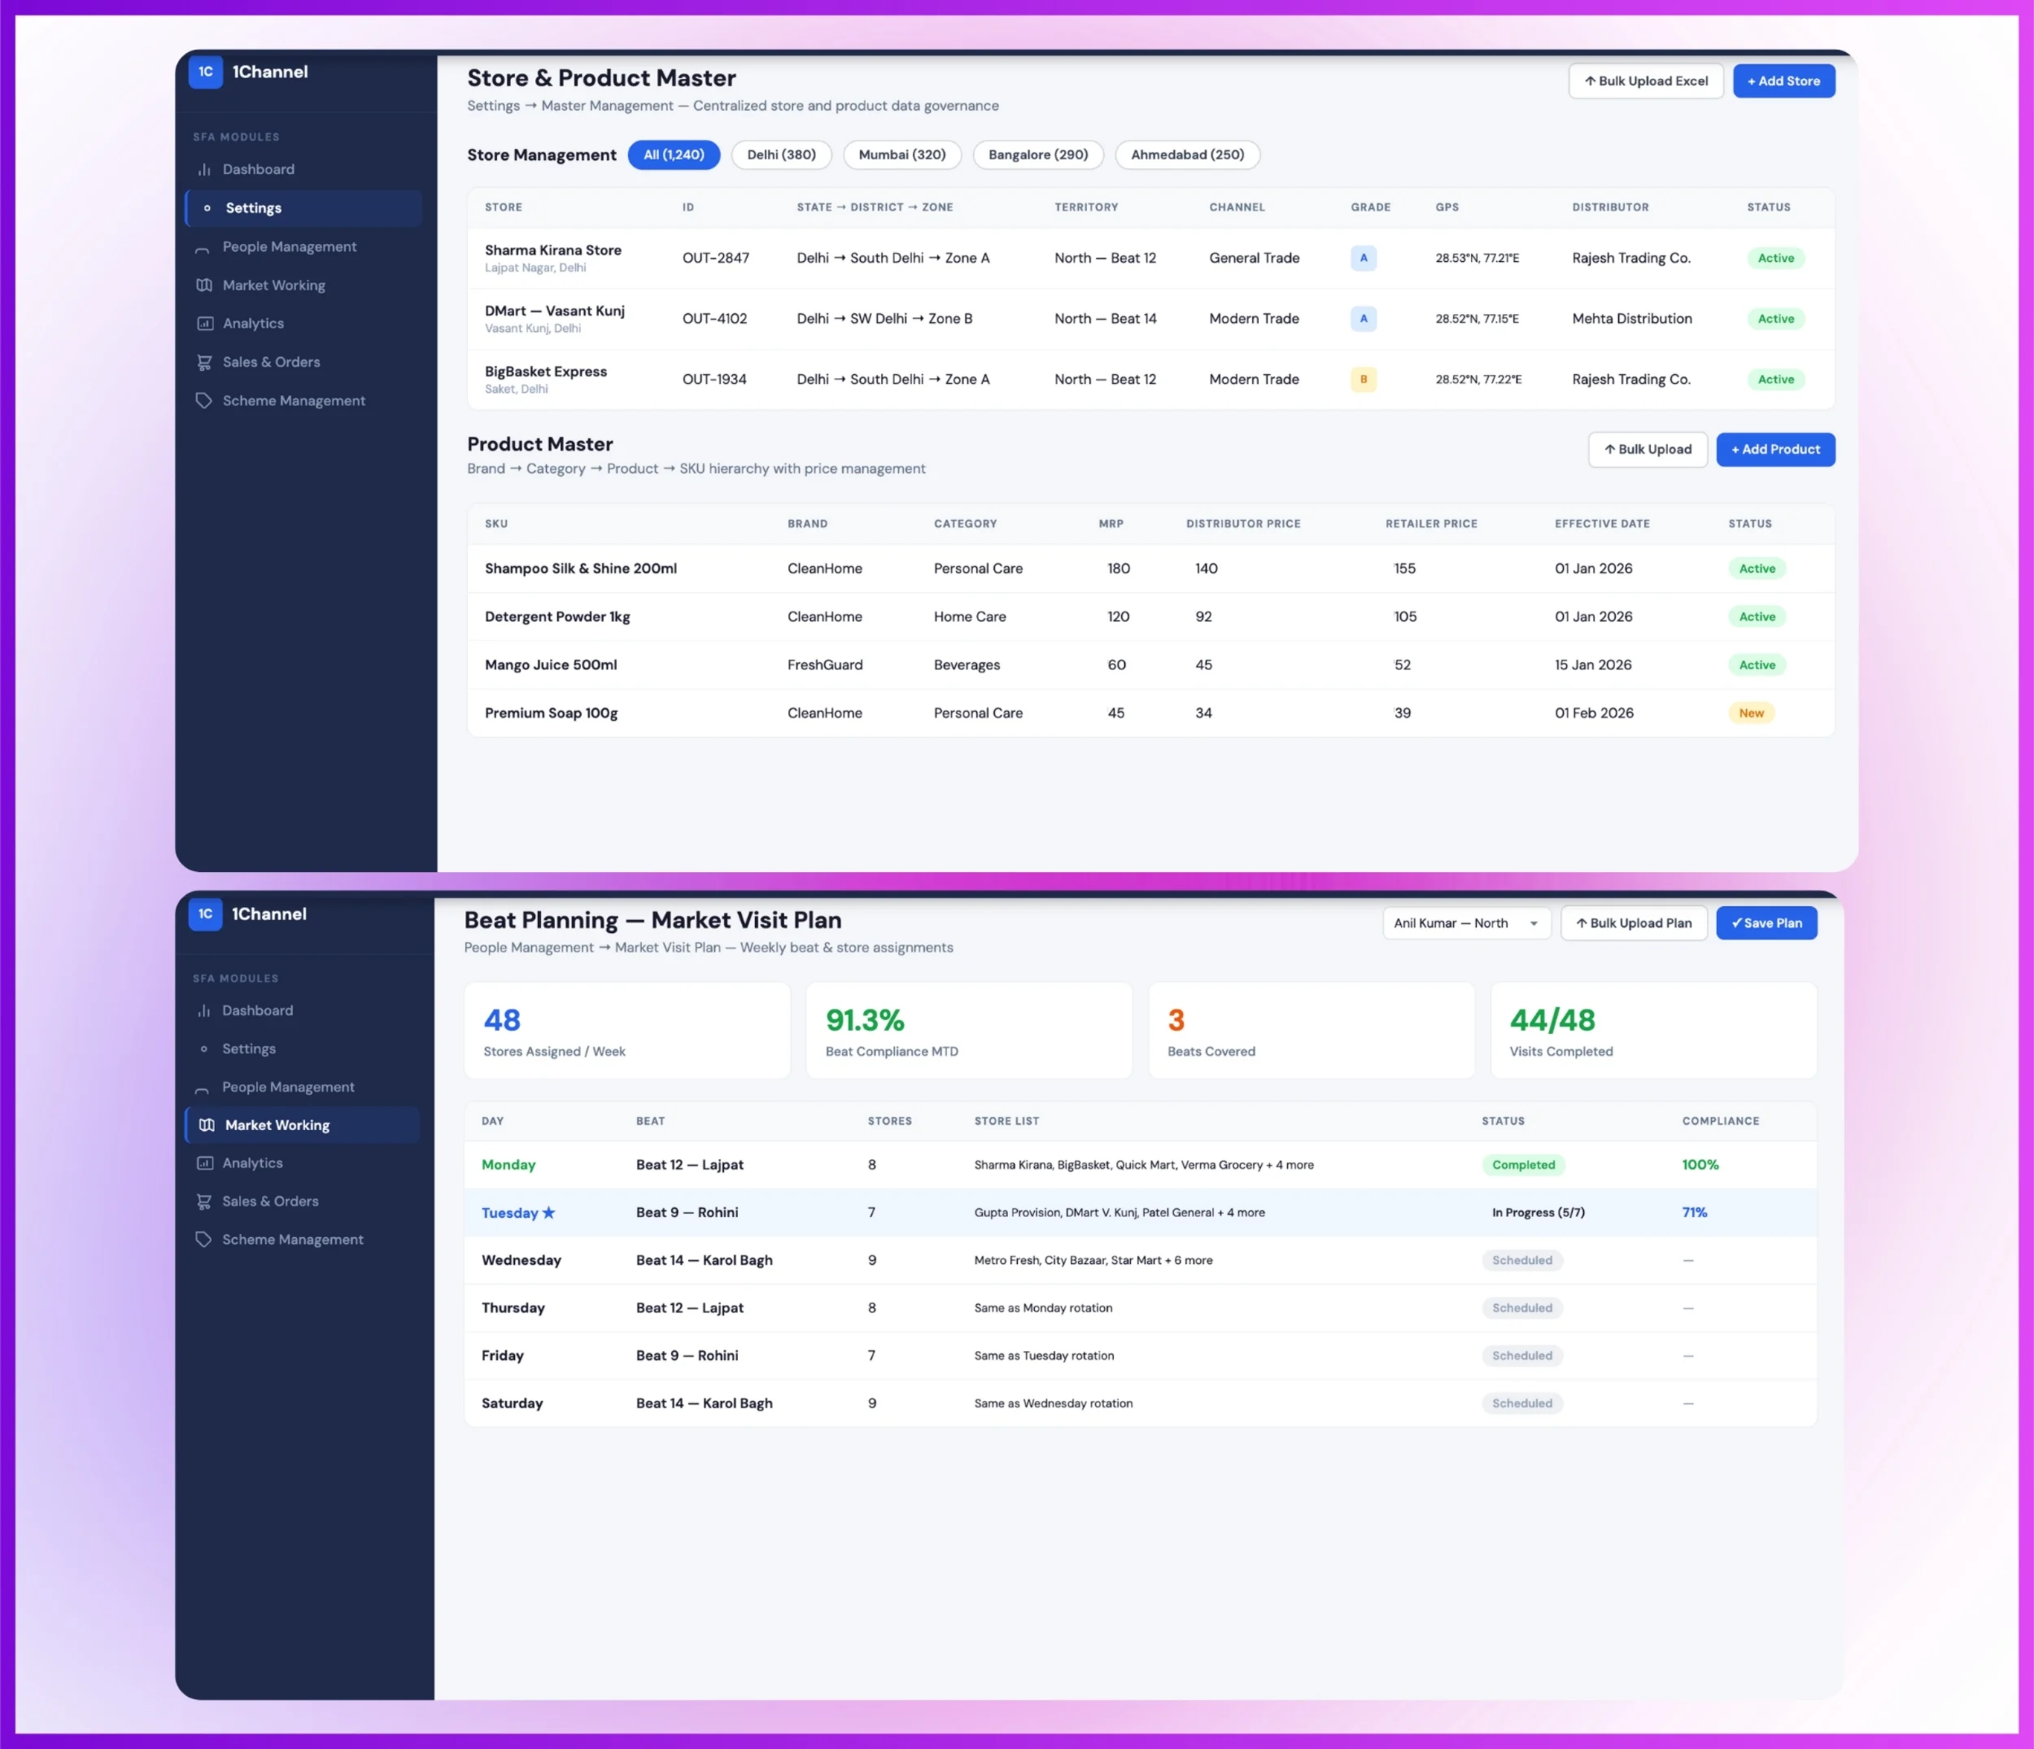Click the + Add Store button

click(x=1783, y=81)
